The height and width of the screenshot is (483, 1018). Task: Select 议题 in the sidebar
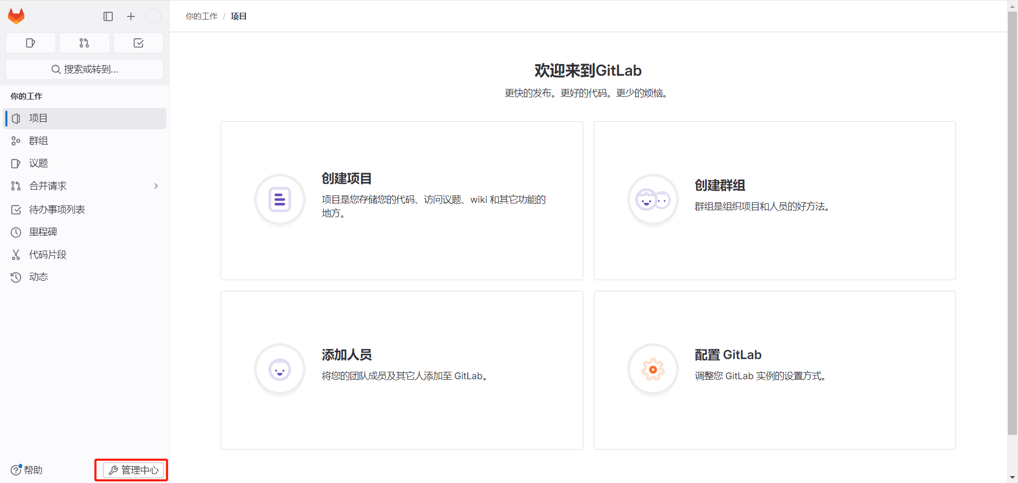85,163
